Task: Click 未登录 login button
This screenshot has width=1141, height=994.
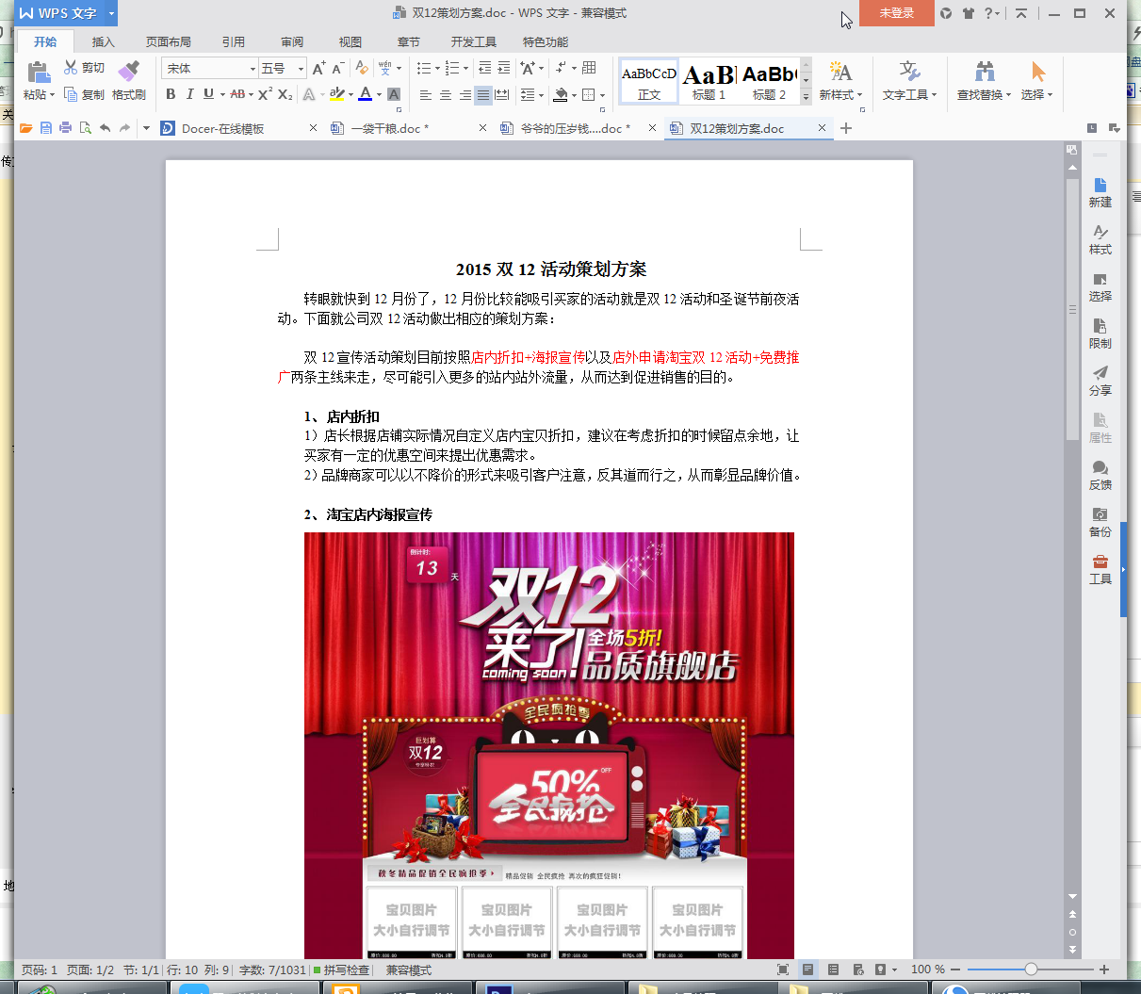Action: pos(897,13)
